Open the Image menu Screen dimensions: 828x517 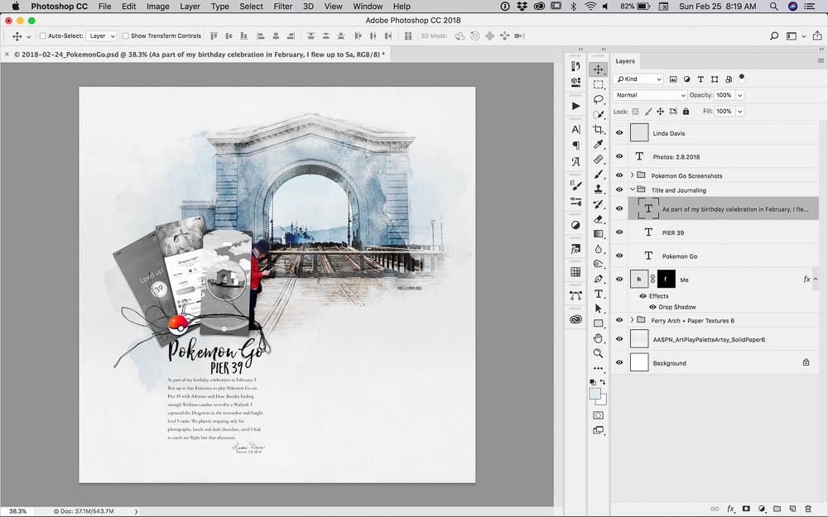(x=157, y=7)
